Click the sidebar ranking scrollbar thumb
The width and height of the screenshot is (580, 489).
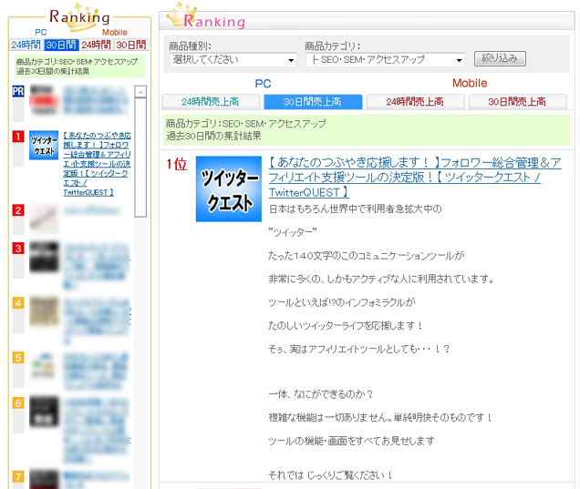tap(140, 158)
